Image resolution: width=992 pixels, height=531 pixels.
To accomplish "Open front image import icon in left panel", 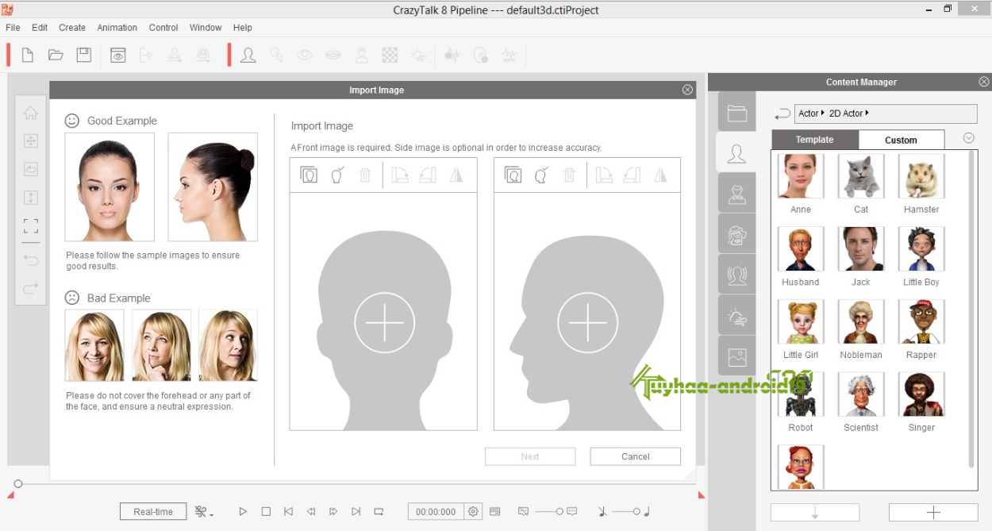I will [x=309, y=175].
